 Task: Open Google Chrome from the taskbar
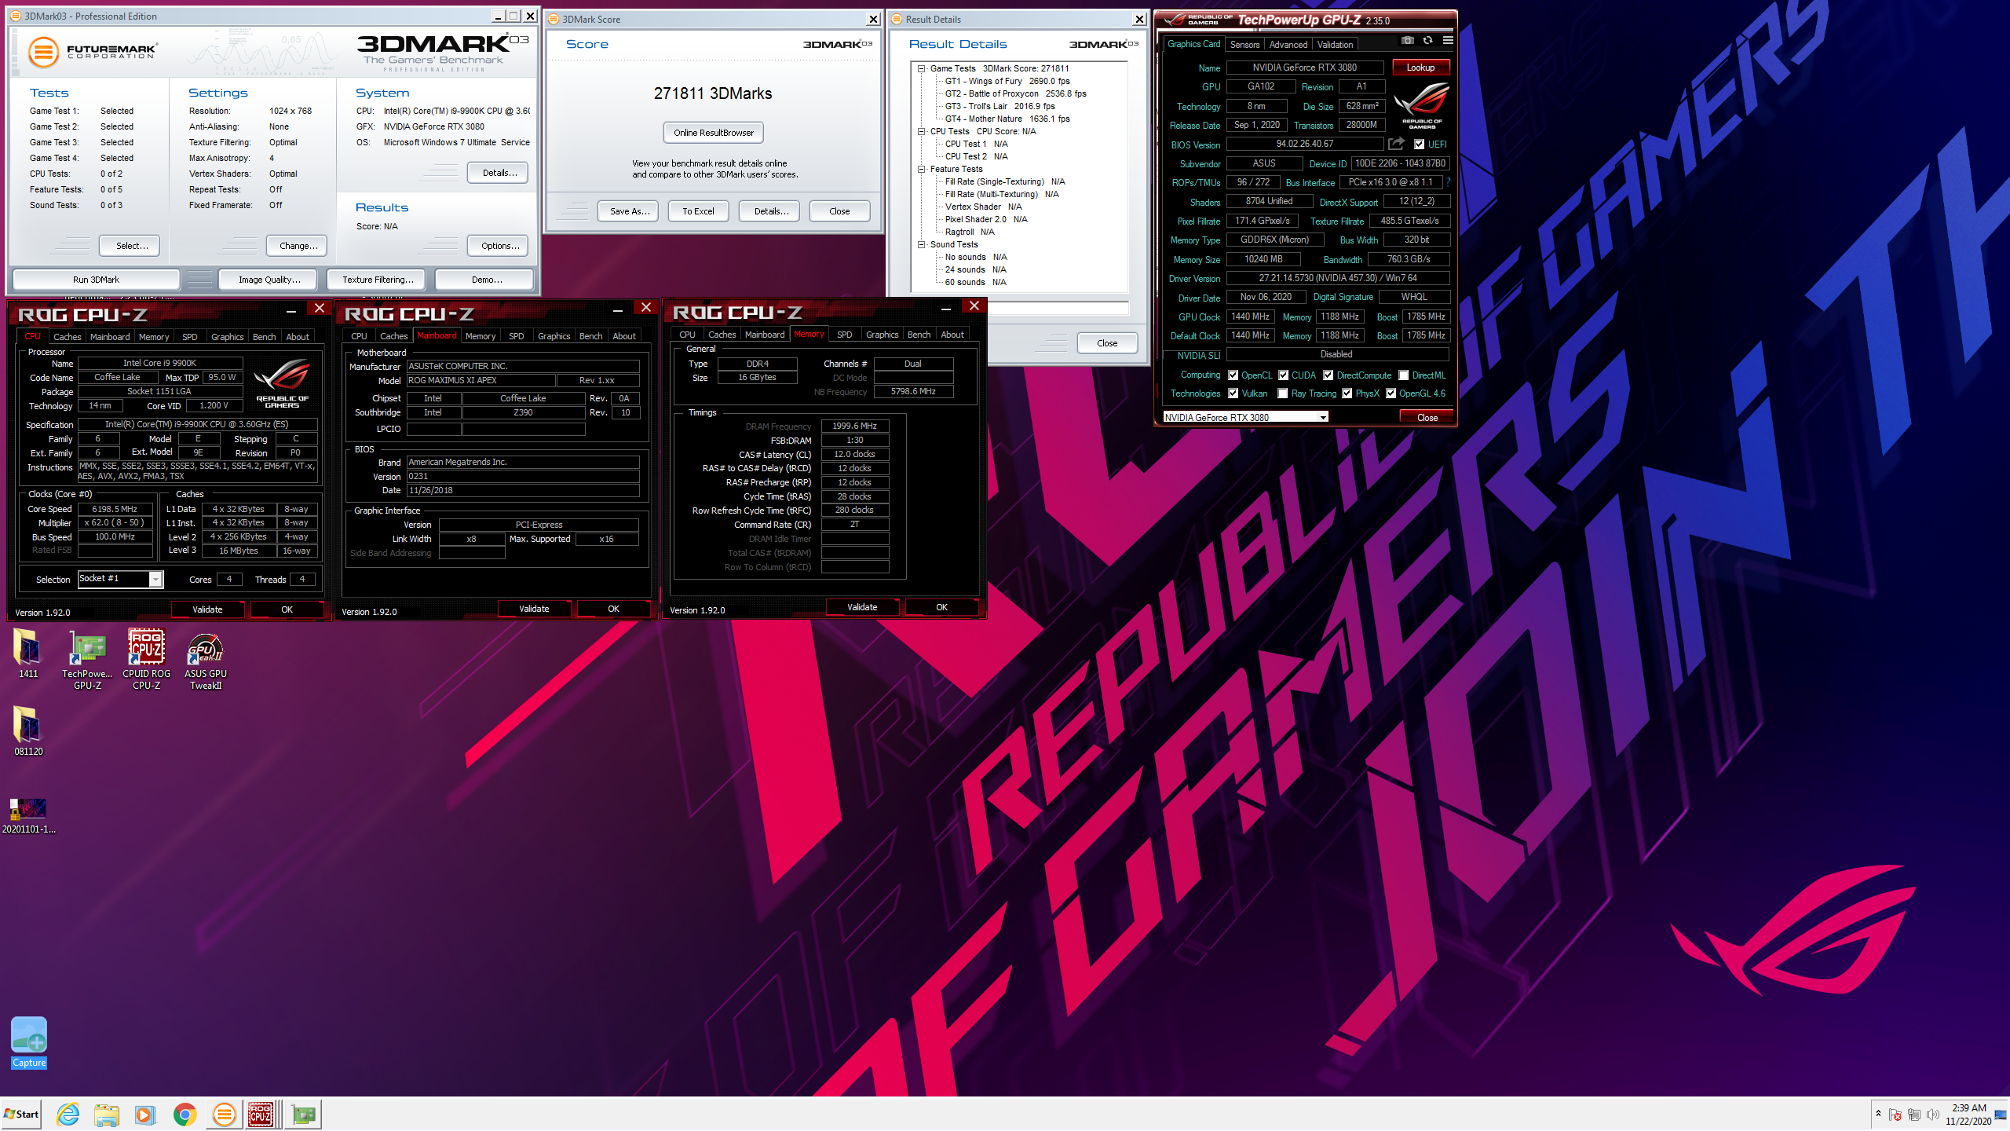[185, 1114]
